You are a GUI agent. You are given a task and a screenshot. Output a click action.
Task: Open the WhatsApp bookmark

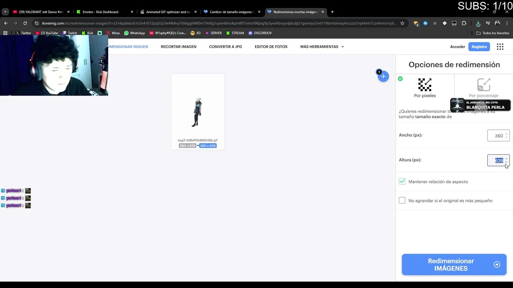click(x=135, y=33)
